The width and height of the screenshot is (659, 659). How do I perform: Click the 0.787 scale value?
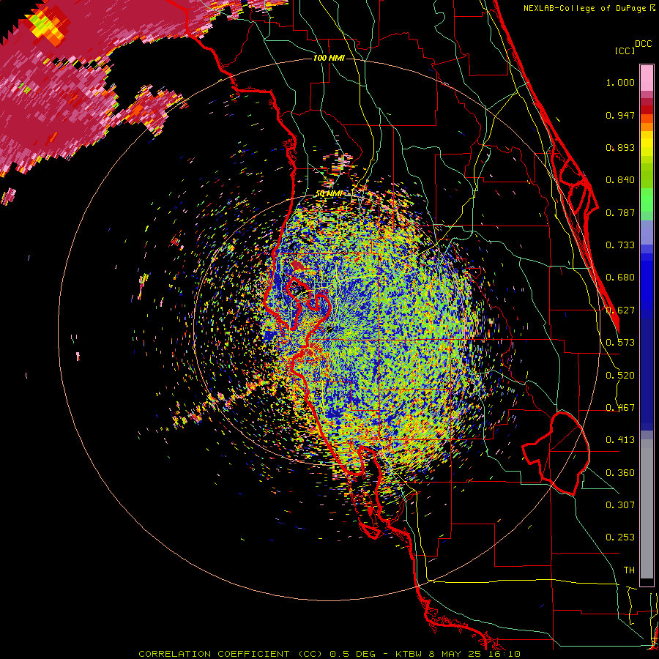click(x=620, y=212)
